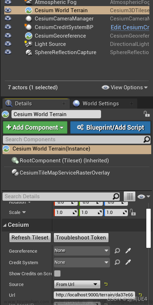
Task: Toggle the Scale ratio lock icon
Action: 133,212
